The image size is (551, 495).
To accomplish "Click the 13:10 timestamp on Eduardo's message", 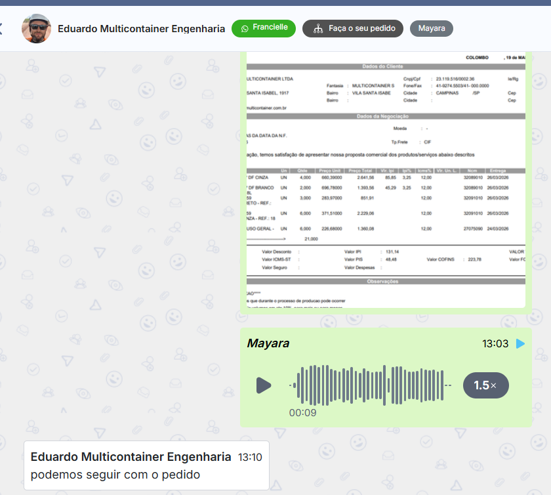I will click(250, 457).
